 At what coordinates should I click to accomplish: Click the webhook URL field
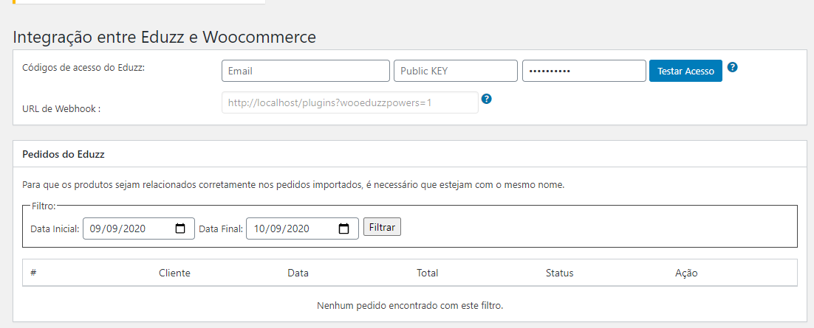coord(350,102)
